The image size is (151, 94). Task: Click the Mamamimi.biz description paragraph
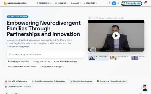[x=39, y=43]
